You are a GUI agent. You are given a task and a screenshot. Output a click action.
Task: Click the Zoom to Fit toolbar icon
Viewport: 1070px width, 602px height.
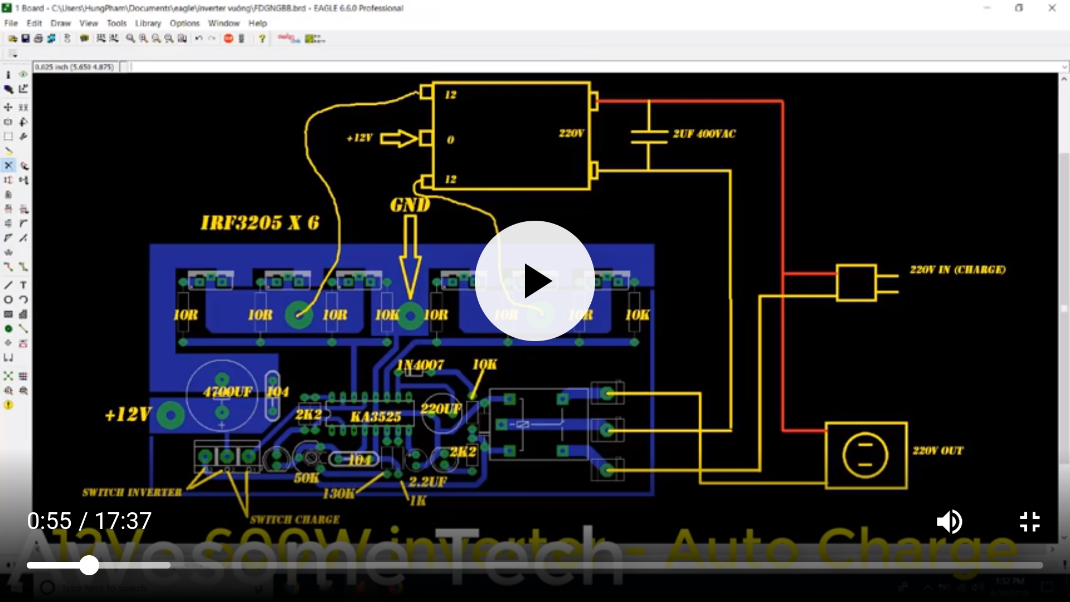[x=130, y=38]
